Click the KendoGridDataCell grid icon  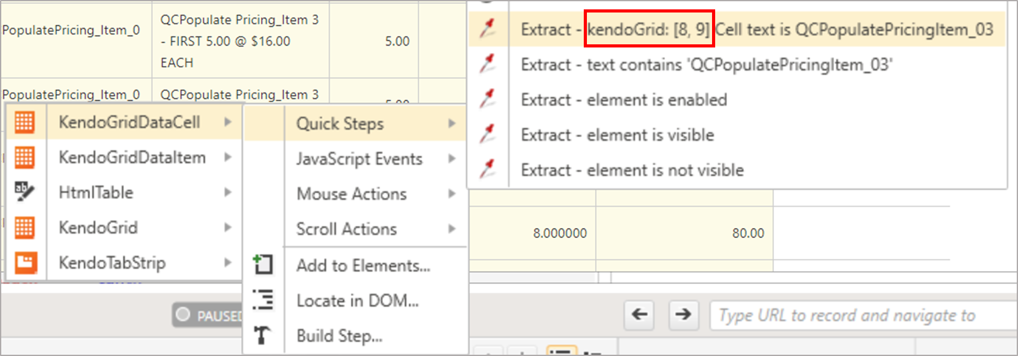pos(24,122)
